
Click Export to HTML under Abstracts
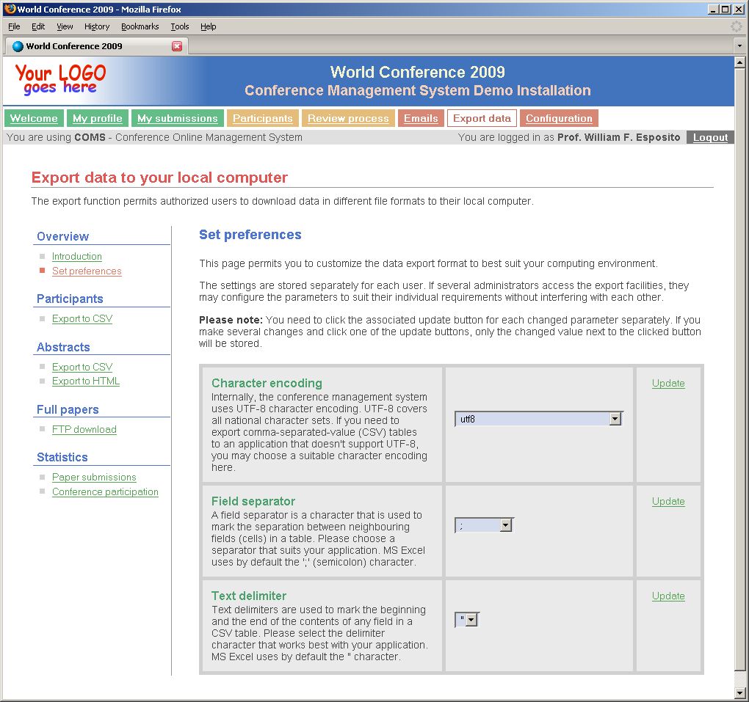click(x=86, y=381)
